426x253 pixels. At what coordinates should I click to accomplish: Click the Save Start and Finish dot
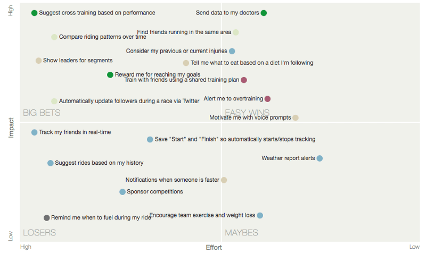point(150,140)
